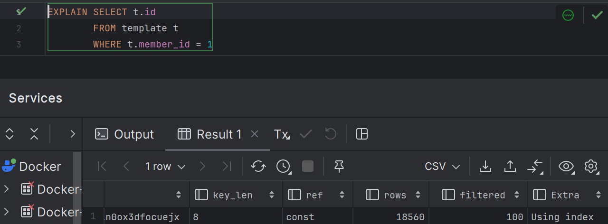The width and height of the screenshot is (608, 224).
Task: Click the Using index cell
Action: pyautogui.click(x=562, y=217)
